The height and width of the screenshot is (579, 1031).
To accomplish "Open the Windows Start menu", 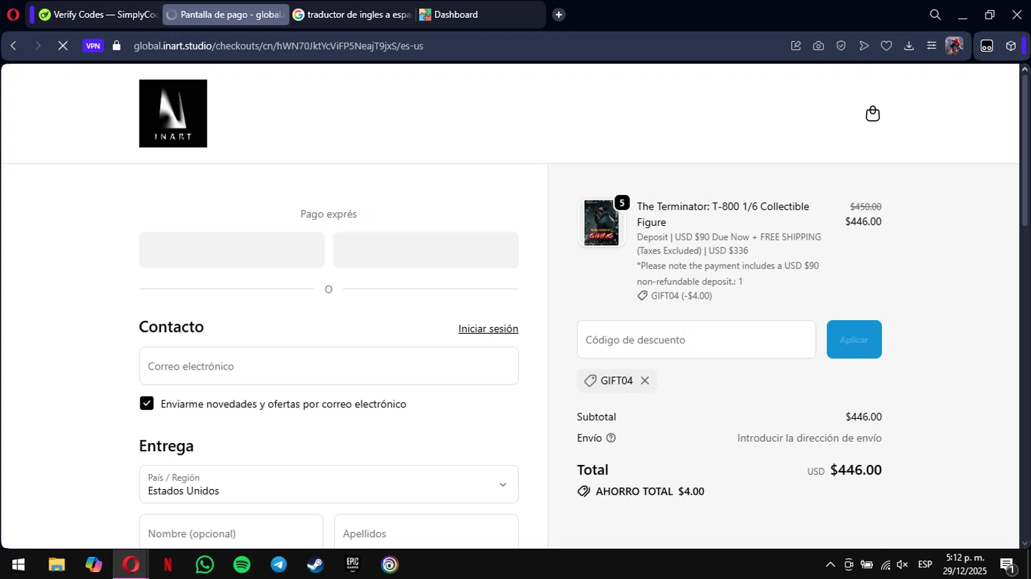I will 19,565.
